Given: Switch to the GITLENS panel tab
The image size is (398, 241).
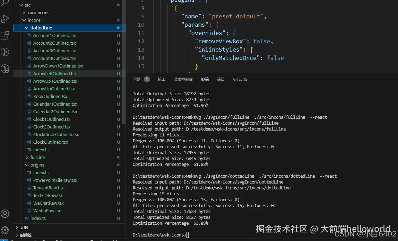Looking at the screenshot, I should click(x=240, y=79).
